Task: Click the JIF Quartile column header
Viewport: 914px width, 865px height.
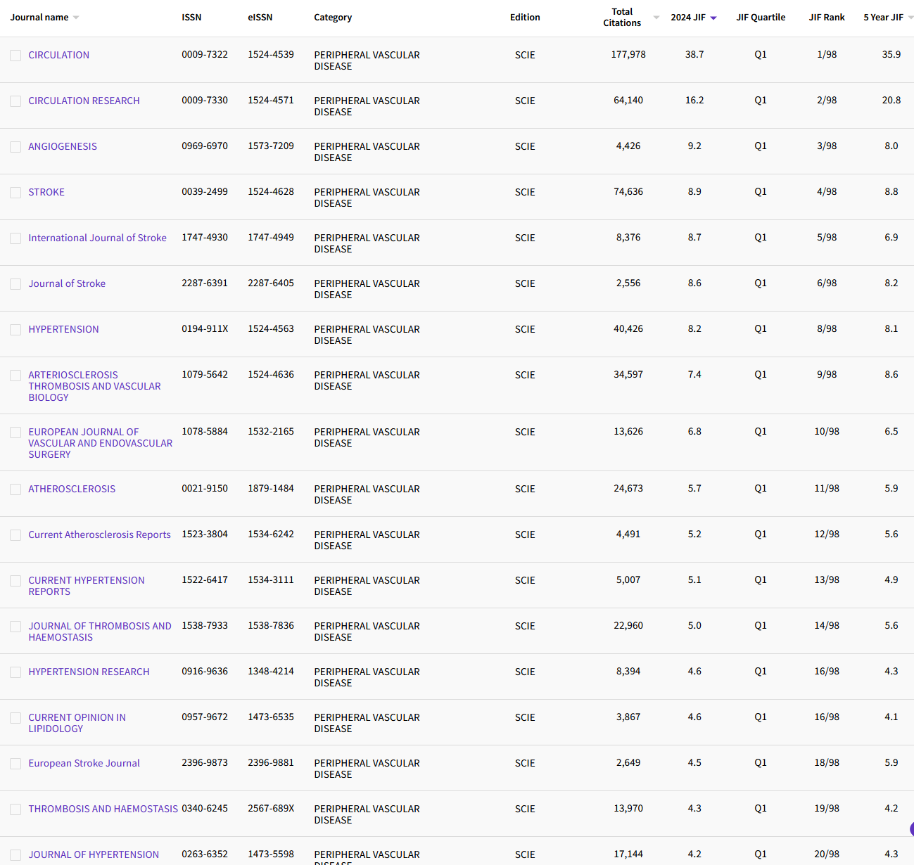Action: click(x=760, y=18)
